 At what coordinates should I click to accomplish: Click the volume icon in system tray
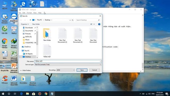[x=149, y=94]
